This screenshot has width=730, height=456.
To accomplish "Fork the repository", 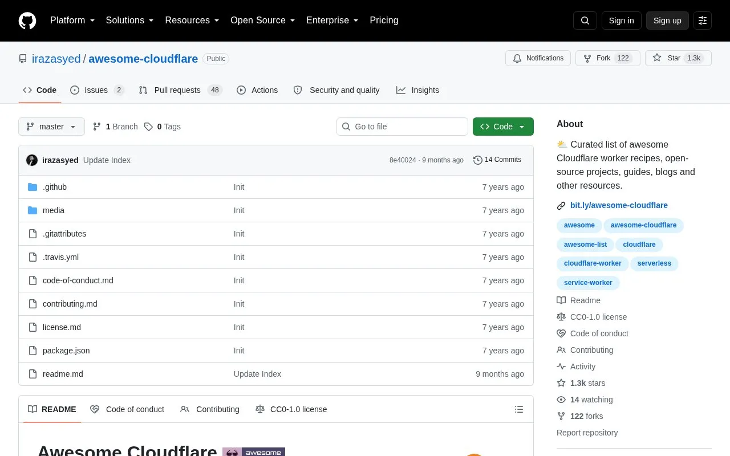I will 607,58.
